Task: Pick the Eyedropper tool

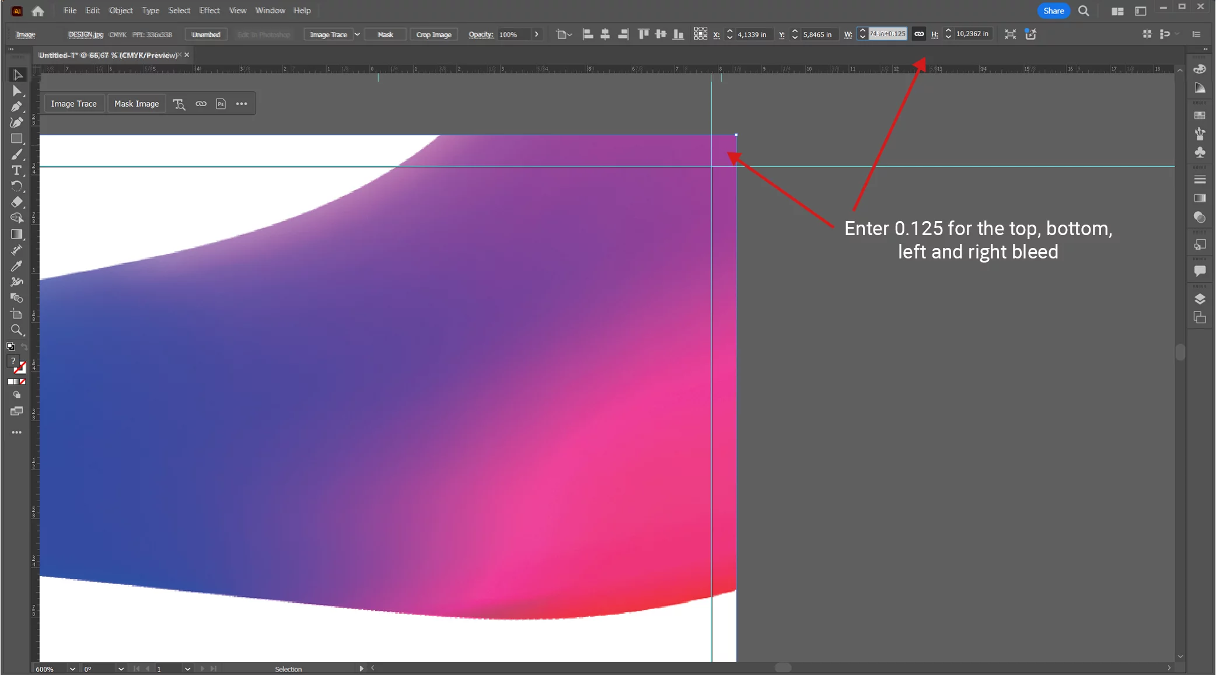Action: tap(17, 267)
